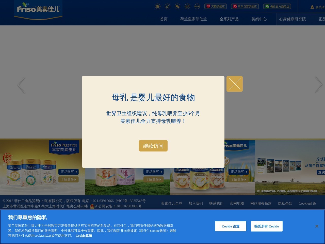Viewport: 325px width, 244px height.
Task: Open the 天猫旗舰店 store link
Action: [x=215, y=6]
